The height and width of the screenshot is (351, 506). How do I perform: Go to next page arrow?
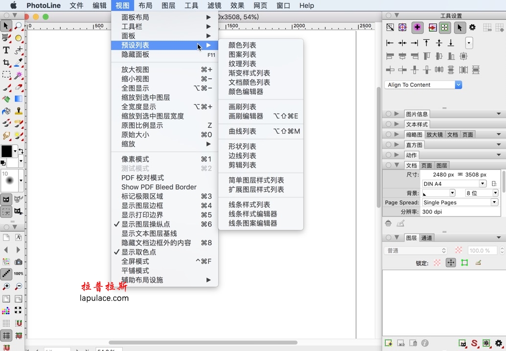point(18,250)
